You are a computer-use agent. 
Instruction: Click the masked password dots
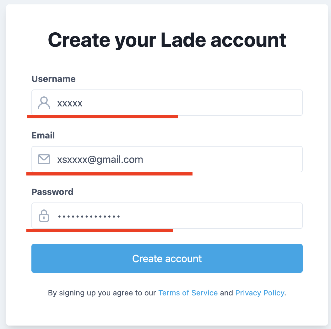[x=89, y=216]
